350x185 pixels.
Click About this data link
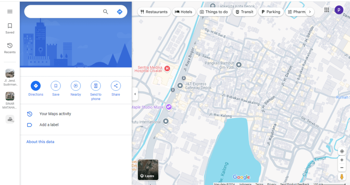40,142
